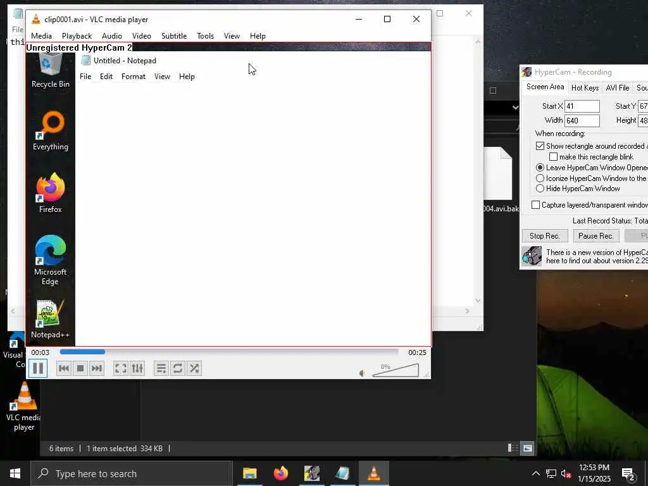Click the HyperCam title bar icon
The width and height of the screenshot is (648, 486).
tap(526, 72)
